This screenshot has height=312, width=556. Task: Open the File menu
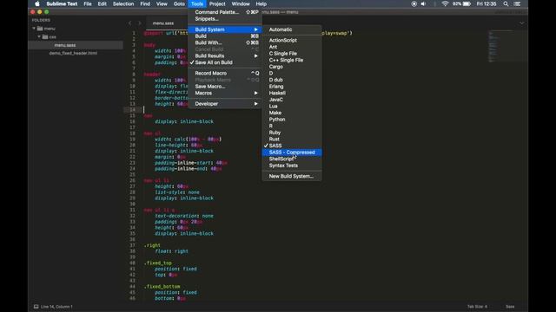(88, 3)
